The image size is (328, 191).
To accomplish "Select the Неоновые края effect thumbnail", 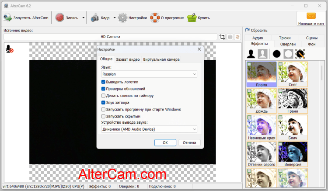I will tap(262, 127).
